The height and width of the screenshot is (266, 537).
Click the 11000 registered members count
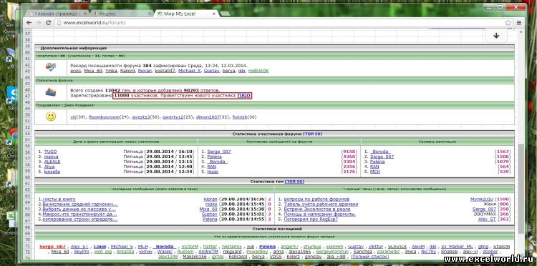122,96
